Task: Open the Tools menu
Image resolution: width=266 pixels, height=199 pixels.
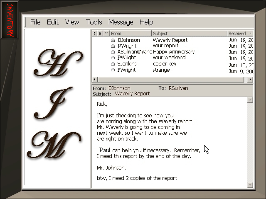Action: coord(94,22)
